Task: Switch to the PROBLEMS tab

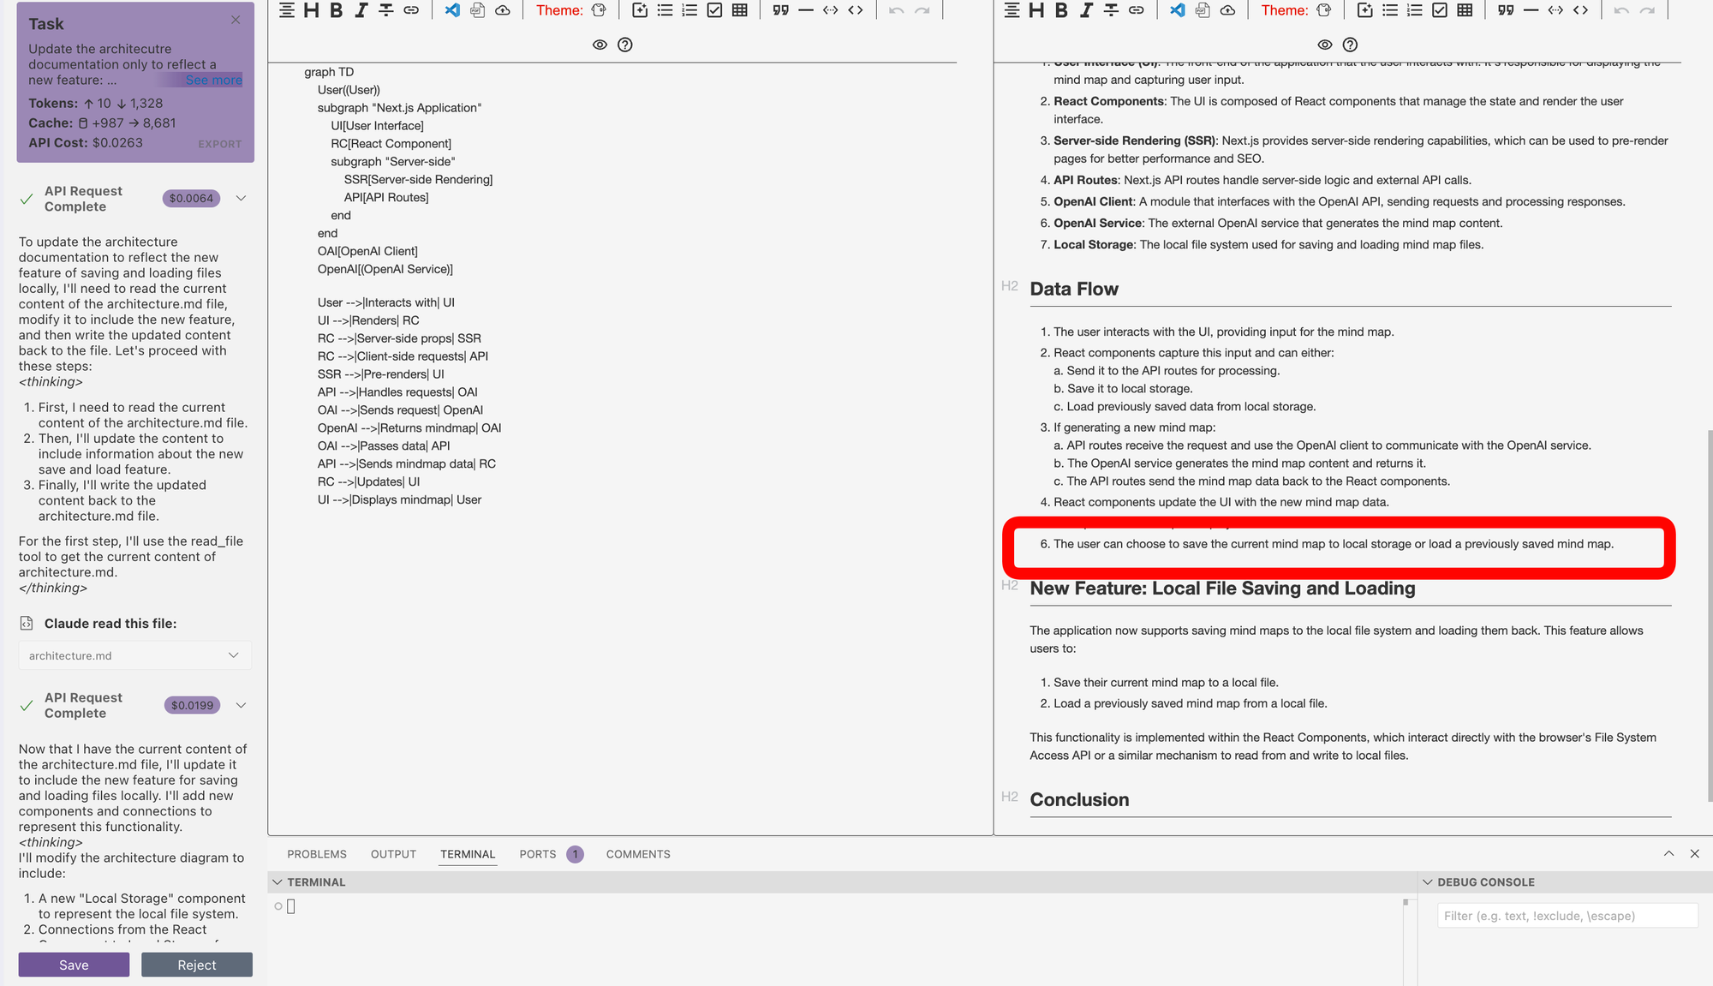Action: (x=317, y=854)
